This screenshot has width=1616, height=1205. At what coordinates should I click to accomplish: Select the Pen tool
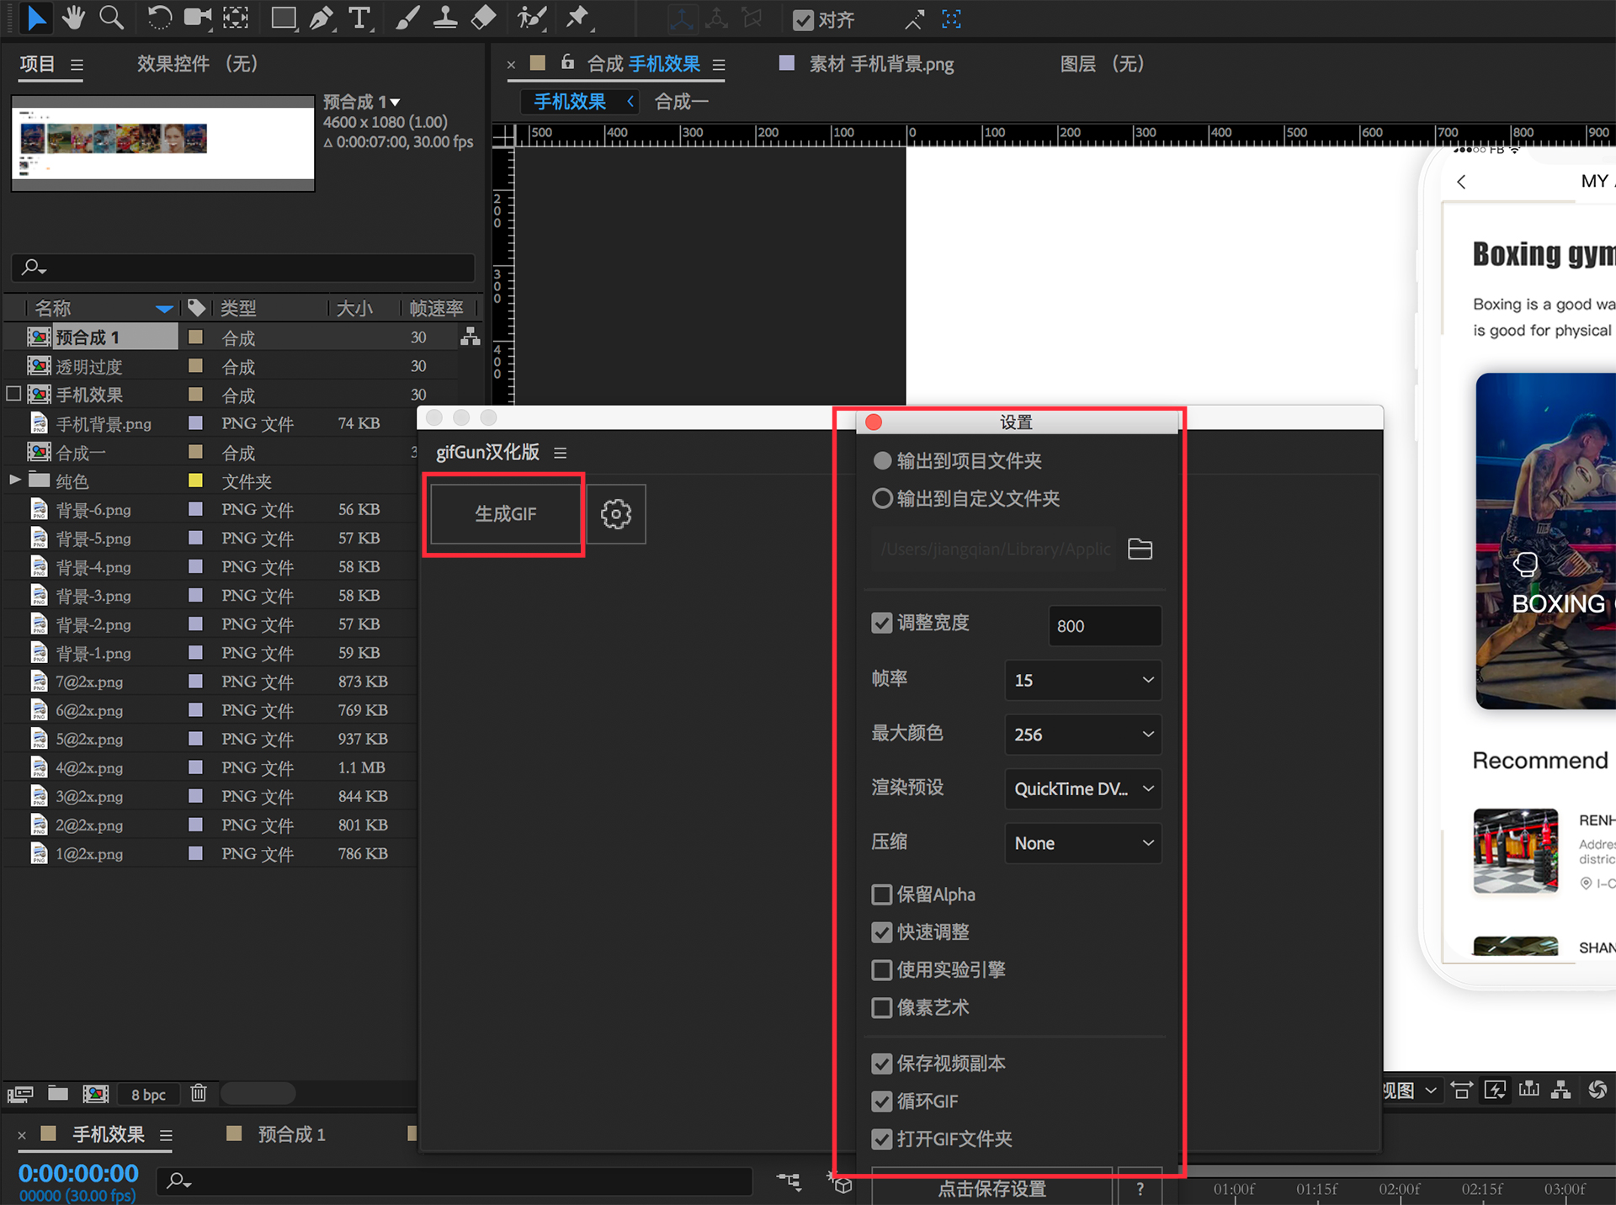(x=321, y=18)
